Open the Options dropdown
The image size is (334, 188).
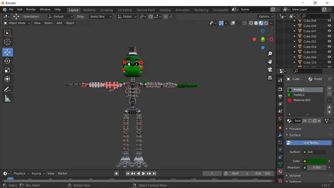tap(266, 16)
